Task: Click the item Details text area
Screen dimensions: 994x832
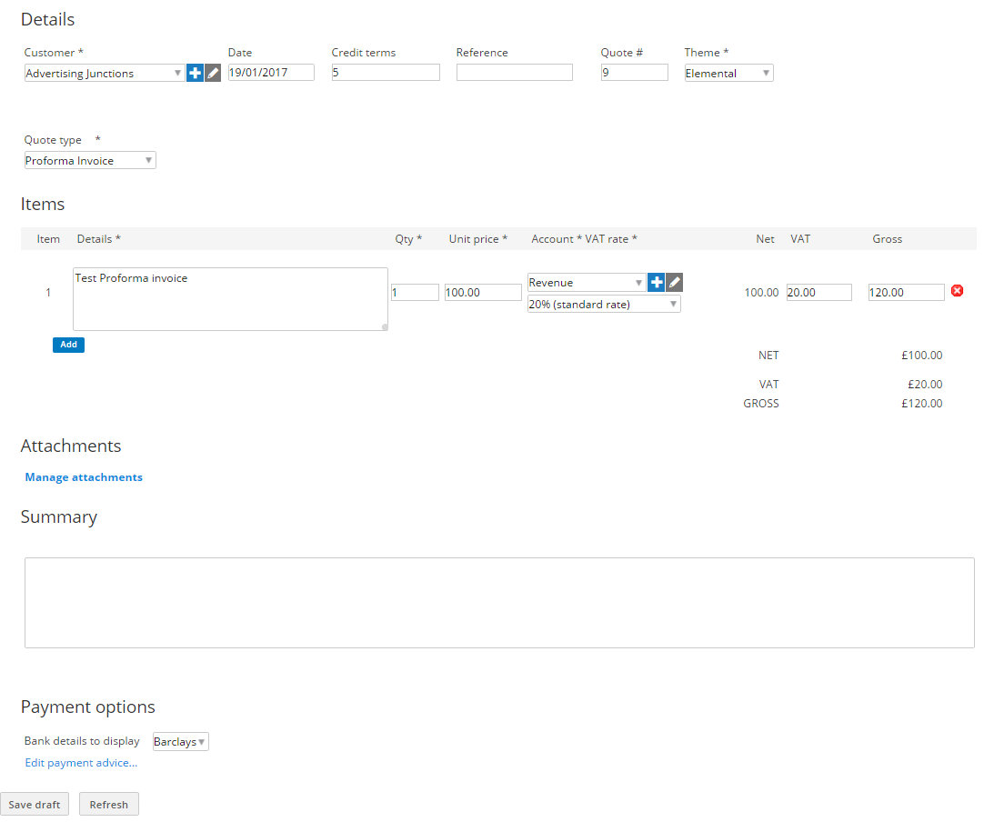Action: (230, 299)
